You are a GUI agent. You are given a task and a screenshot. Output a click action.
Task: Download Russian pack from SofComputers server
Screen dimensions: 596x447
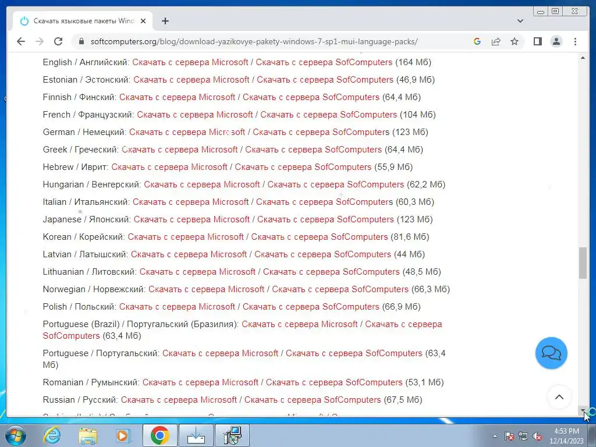point(313,400)
